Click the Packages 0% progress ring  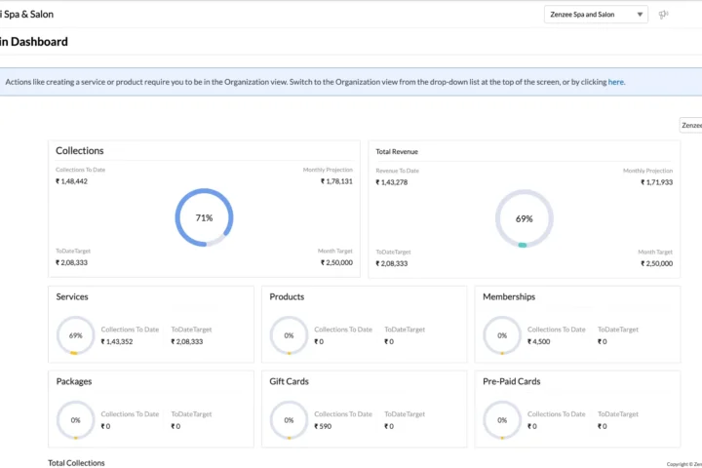tap(75, 420)
